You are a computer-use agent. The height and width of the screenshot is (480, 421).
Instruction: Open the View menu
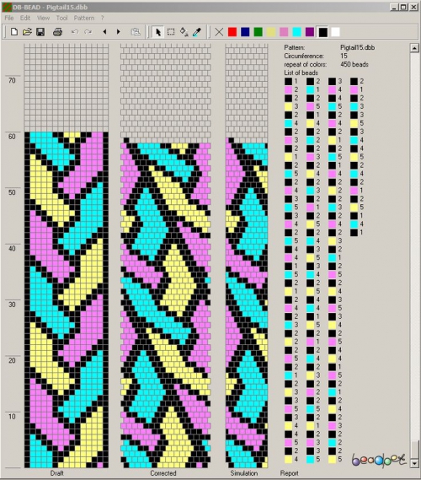click(x=43, y=18)
